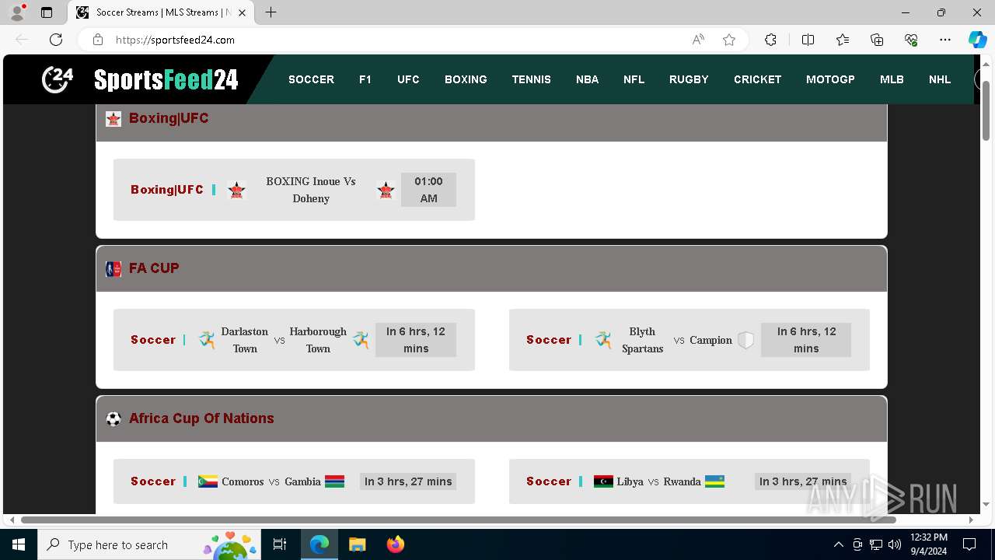Open the SOCCER menu item
This screenshot has height=560, width=995.
311,79
